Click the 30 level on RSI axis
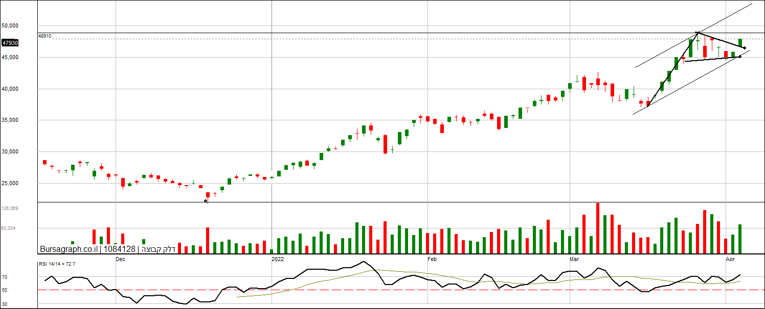Screen dimensions: 765x309 tap(5, 304)
